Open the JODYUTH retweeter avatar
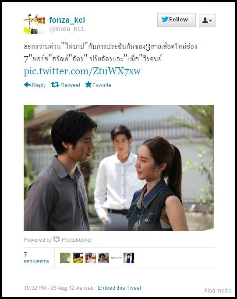The height and width of the screenshot is (299, 237). click(116, 258)
